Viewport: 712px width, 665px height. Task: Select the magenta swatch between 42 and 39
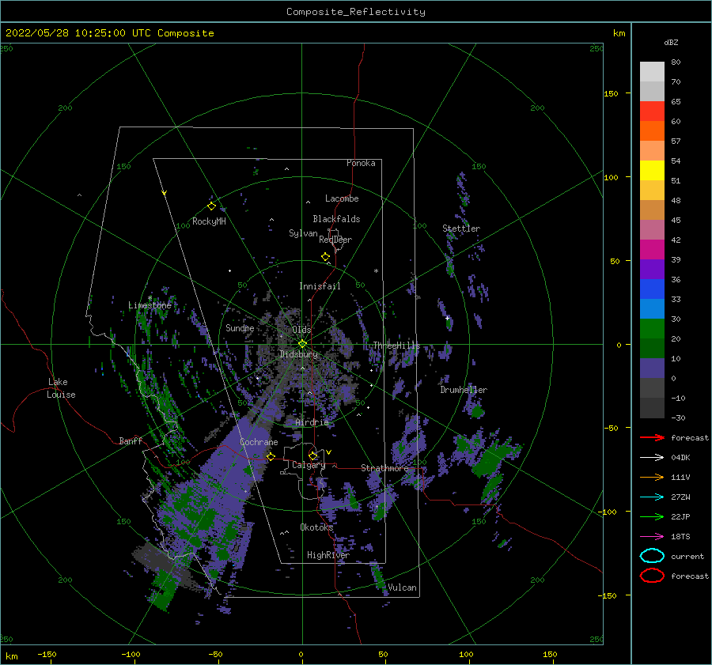[652, 250]
